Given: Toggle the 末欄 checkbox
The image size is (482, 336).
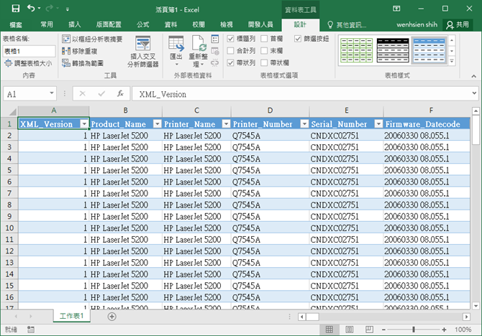Looking at the screenshot, I should [x=264, y=51].
